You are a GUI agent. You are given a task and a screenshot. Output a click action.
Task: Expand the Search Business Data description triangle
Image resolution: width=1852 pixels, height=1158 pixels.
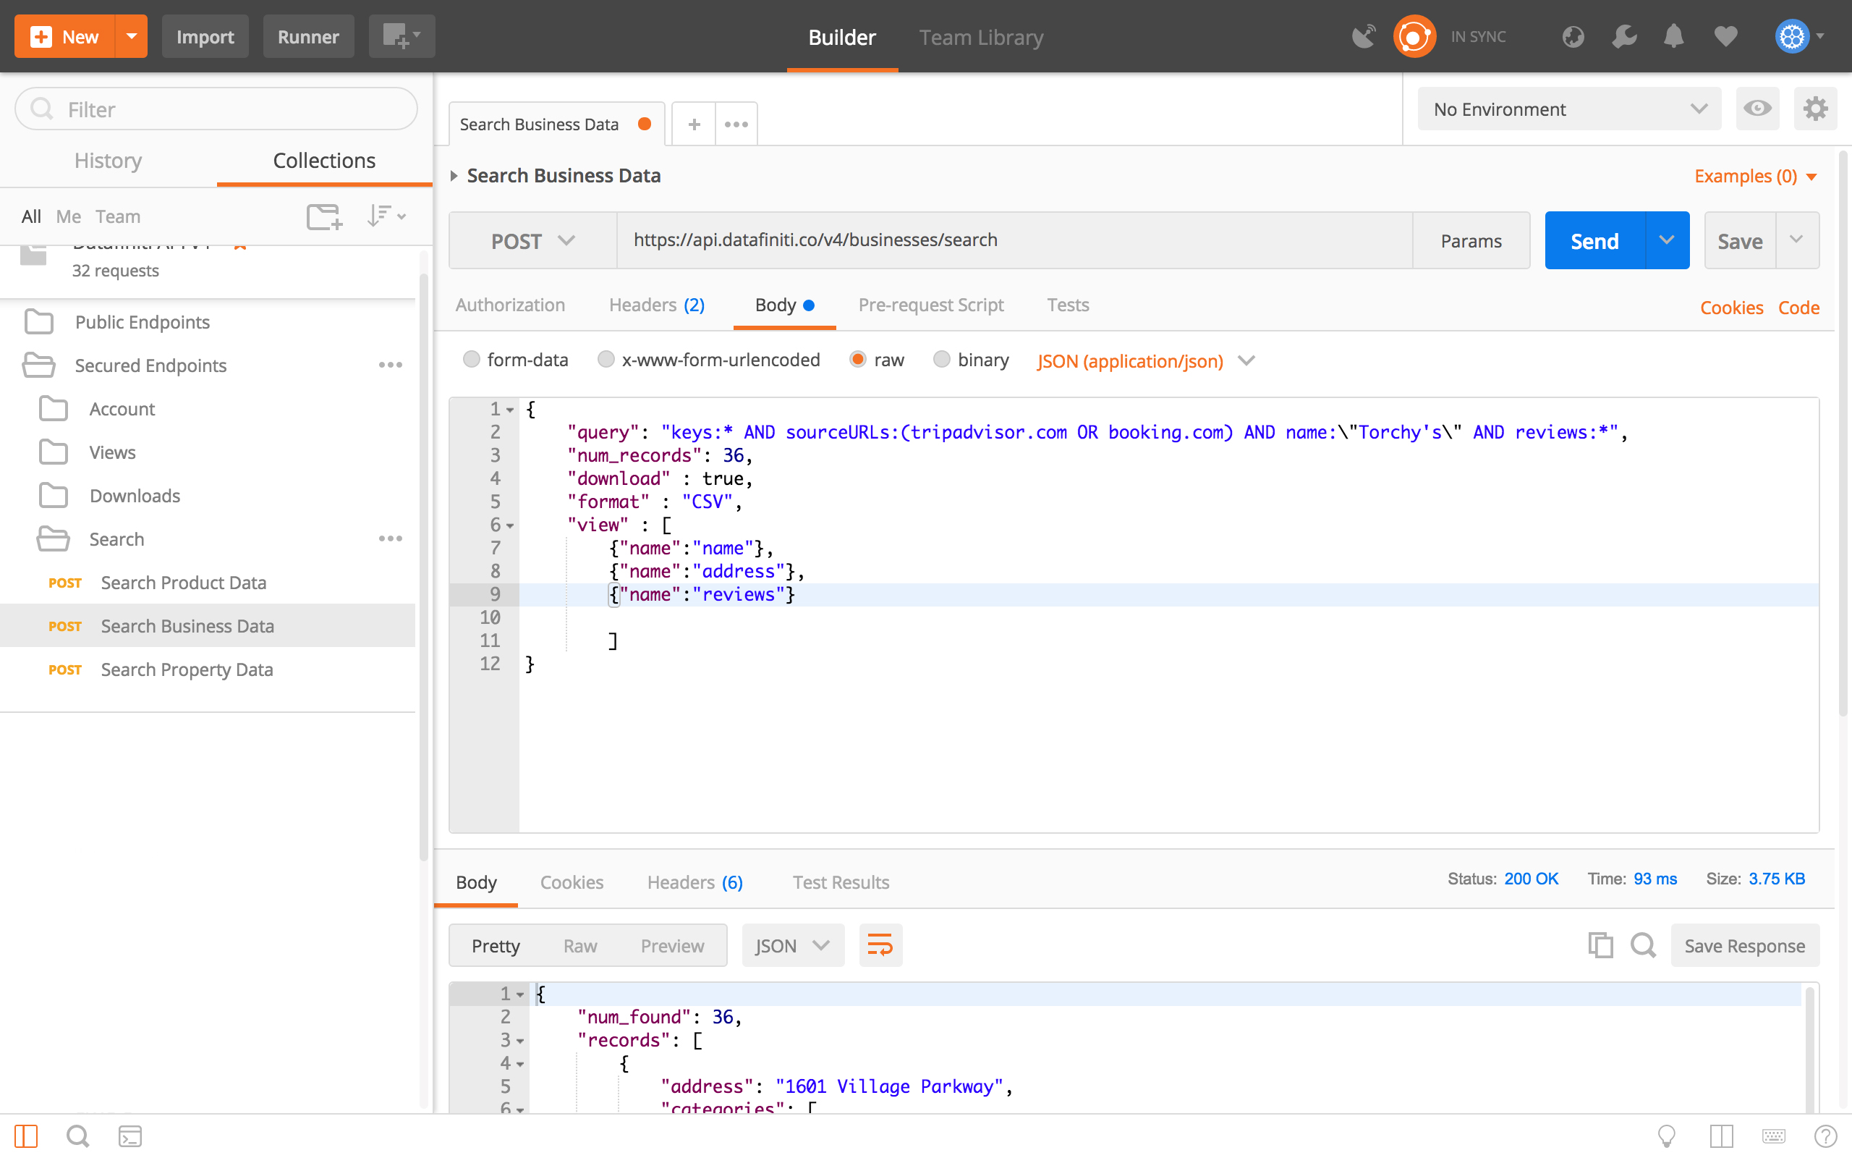(454, 176)
